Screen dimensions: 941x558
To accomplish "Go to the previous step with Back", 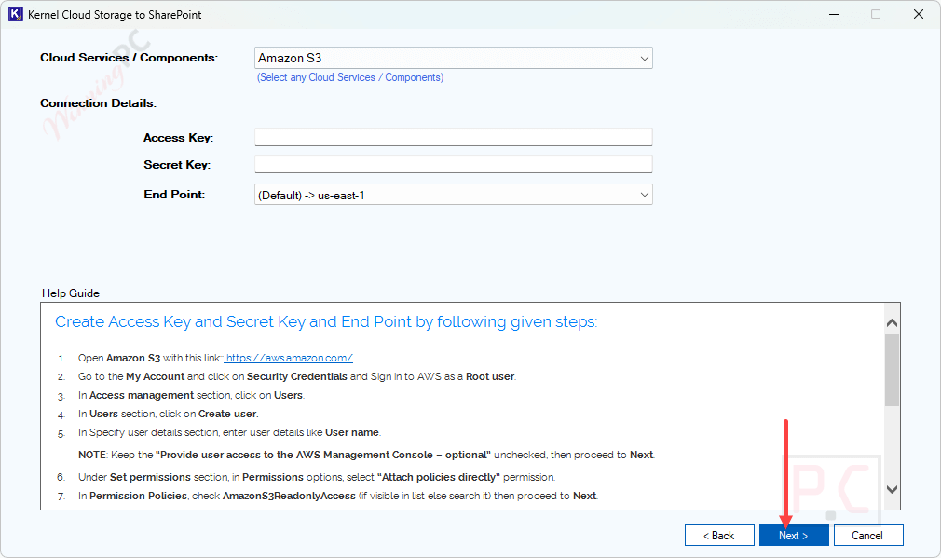I will coord(719,536).
